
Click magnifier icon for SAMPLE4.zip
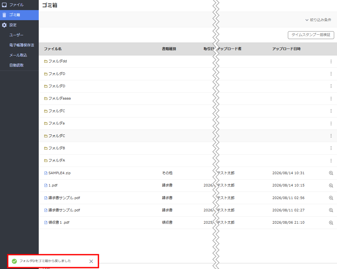point(331,173)
